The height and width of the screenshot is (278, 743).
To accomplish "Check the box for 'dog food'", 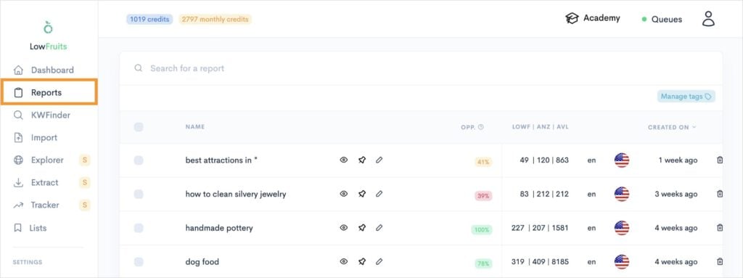I will (139, 262).
